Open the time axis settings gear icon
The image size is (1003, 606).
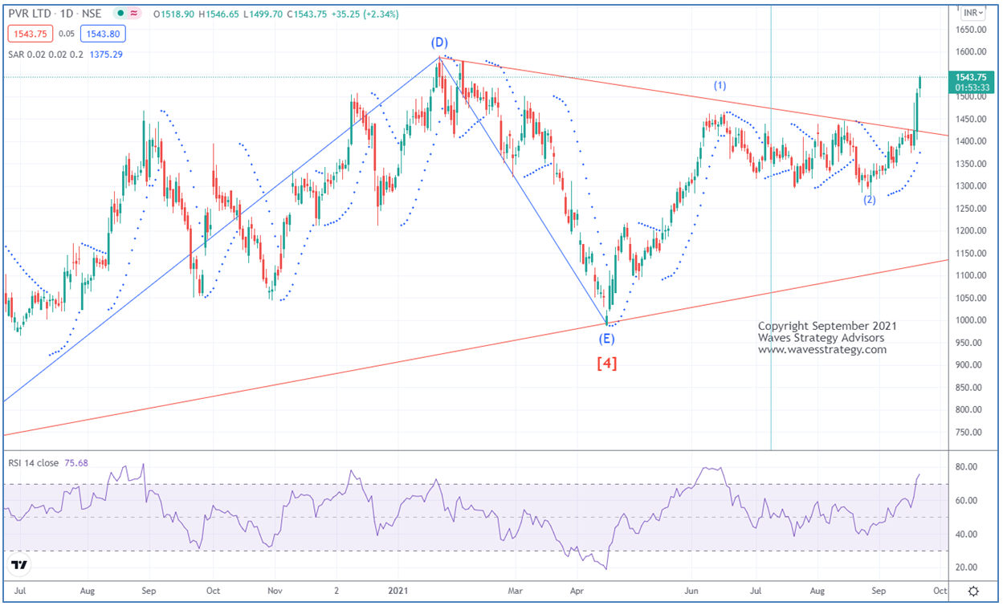973,592
